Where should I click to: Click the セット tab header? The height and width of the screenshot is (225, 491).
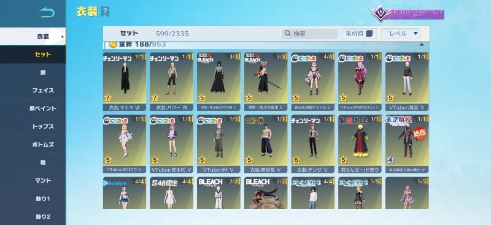129,34
